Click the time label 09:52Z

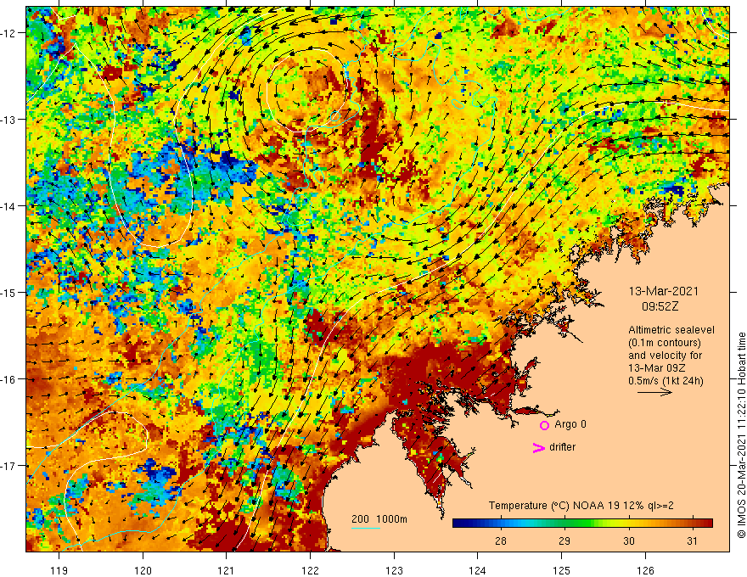click(660, 306)
